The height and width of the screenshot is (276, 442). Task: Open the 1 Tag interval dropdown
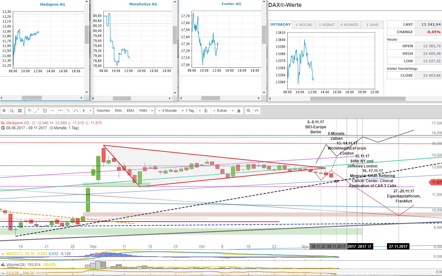click(188, 110)
